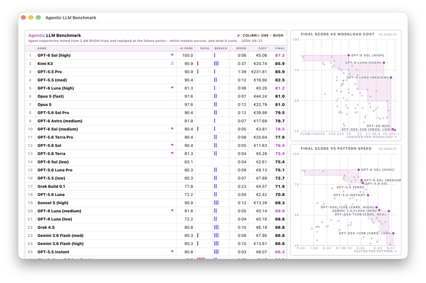
Task: Click the green zoom window button
Action: click(38, 17)
